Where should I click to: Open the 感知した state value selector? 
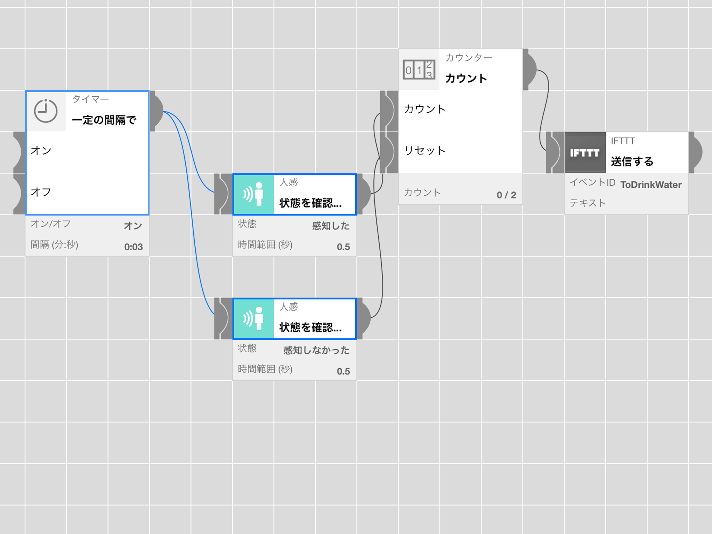(331, 226)
